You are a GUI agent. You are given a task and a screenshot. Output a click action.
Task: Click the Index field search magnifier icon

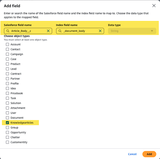[x=60, y=31]
